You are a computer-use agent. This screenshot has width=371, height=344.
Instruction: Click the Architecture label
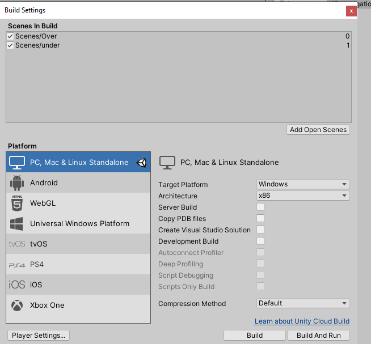[x=178, y=196]
